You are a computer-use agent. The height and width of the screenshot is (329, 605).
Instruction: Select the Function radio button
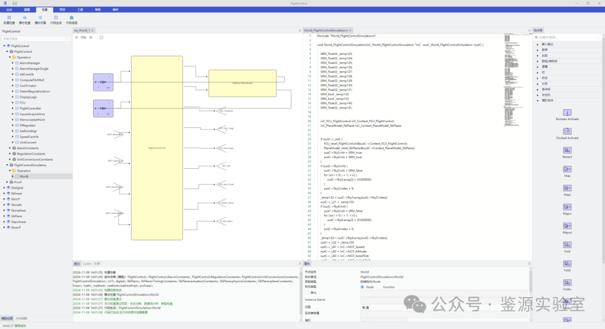point(380,287)
